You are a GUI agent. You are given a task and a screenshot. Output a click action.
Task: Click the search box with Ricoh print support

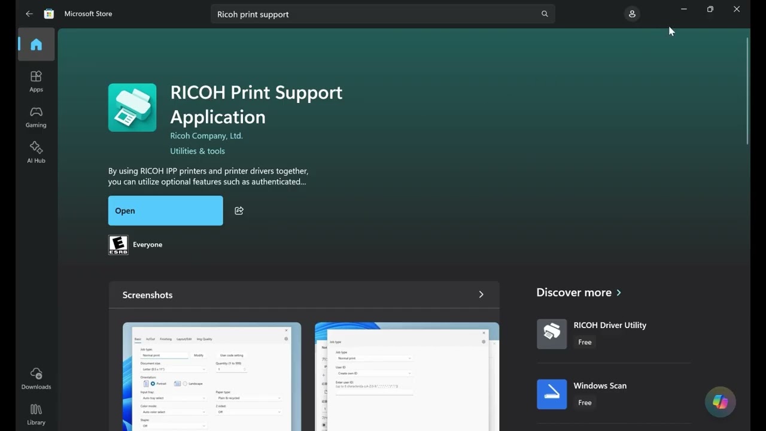click(383, 14)
